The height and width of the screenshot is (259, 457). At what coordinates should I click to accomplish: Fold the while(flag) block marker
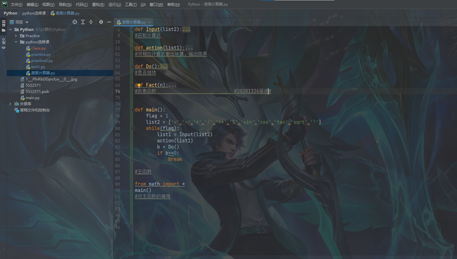(x=133, y=128)
